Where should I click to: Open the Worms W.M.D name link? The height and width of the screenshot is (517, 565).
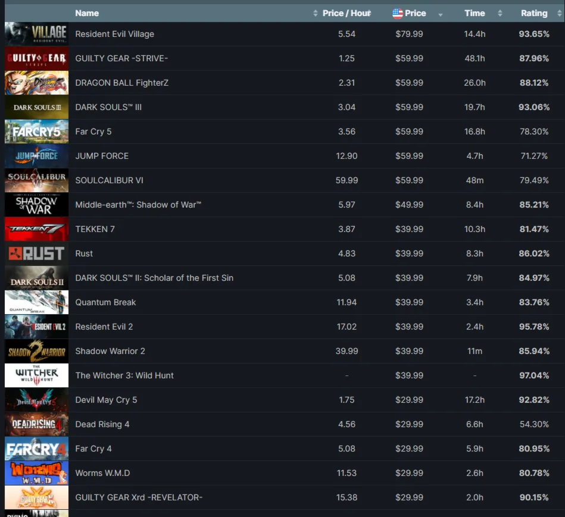102,473
